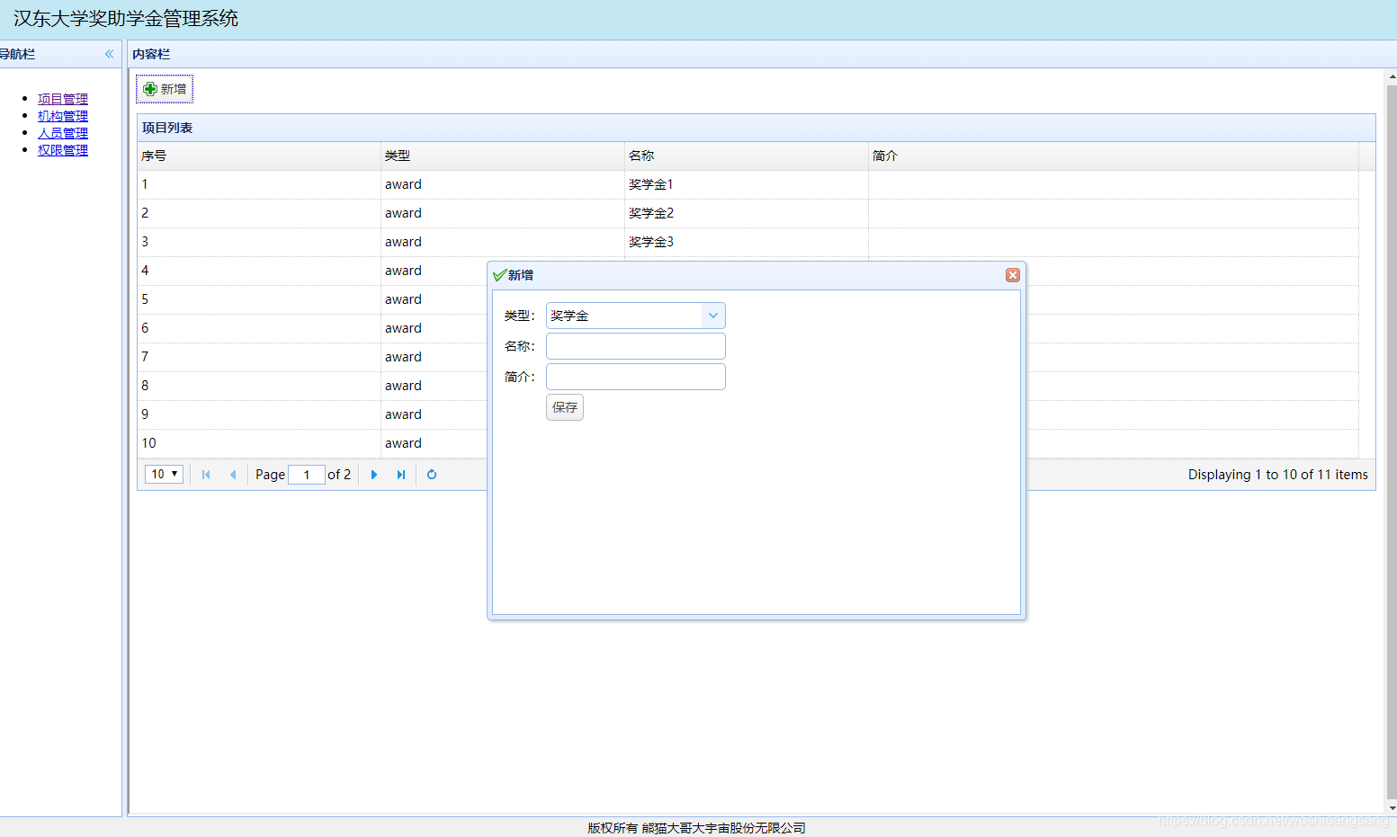Click 'Displaying 1 to 10 of 11 items' text
Screen dimensions: 1397x837
(x=1277, y=475)
